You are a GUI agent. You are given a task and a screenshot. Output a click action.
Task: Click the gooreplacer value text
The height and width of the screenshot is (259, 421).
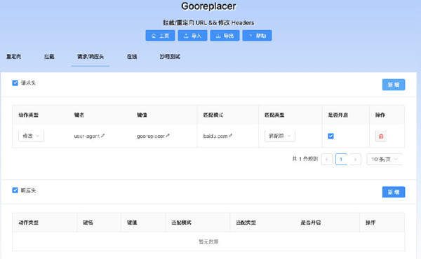click(151, 136)
